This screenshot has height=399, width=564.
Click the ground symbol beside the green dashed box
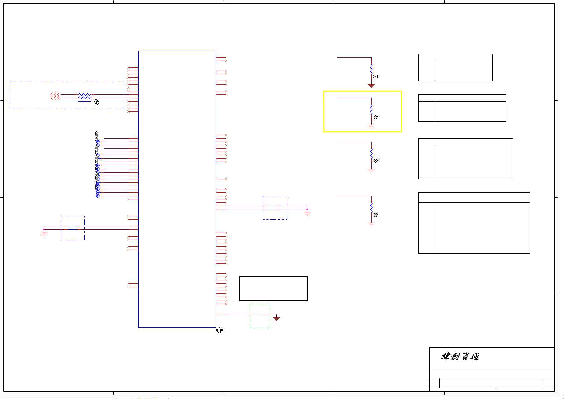277,318
